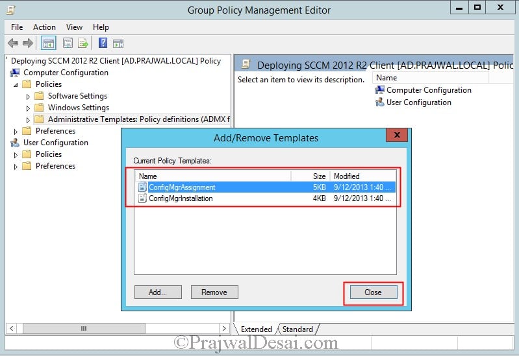Click ConfigMgrInstallation template file icon
The image size is (519, 356).
coord(142,198)
